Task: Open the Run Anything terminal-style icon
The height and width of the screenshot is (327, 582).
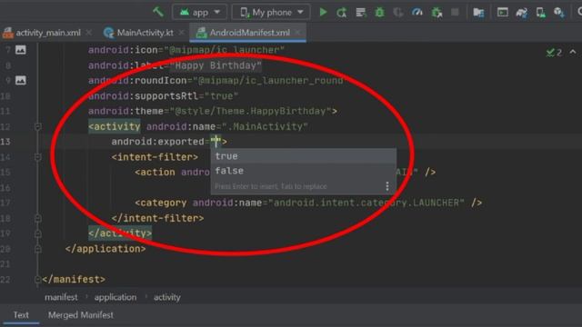Action: (503, 12)
